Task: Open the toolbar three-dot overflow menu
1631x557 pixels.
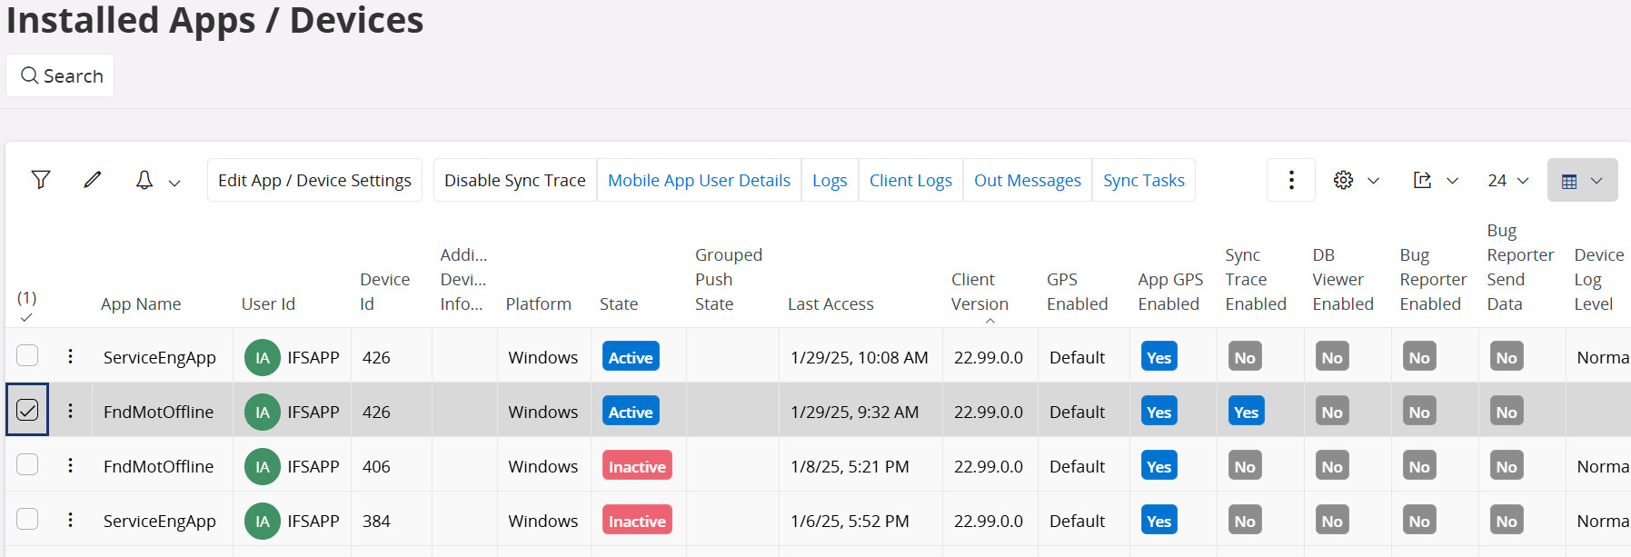Action: (x=1290, y=180)
